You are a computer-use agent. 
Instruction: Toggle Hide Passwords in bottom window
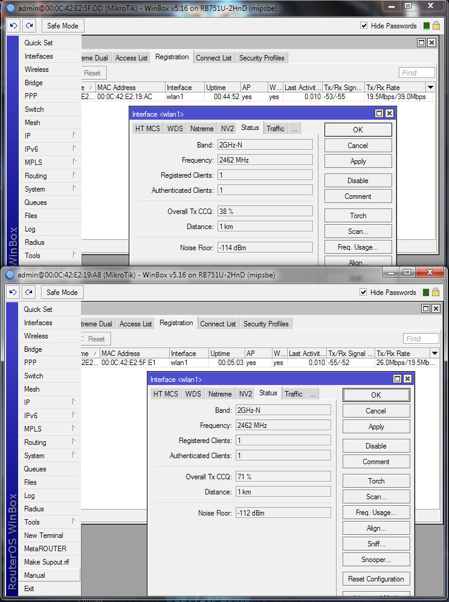363,292
